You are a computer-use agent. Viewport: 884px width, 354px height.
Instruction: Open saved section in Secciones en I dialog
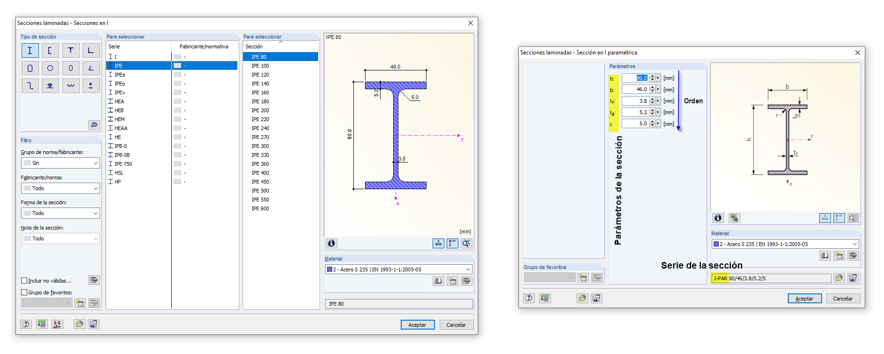click(x=79, y=324)
